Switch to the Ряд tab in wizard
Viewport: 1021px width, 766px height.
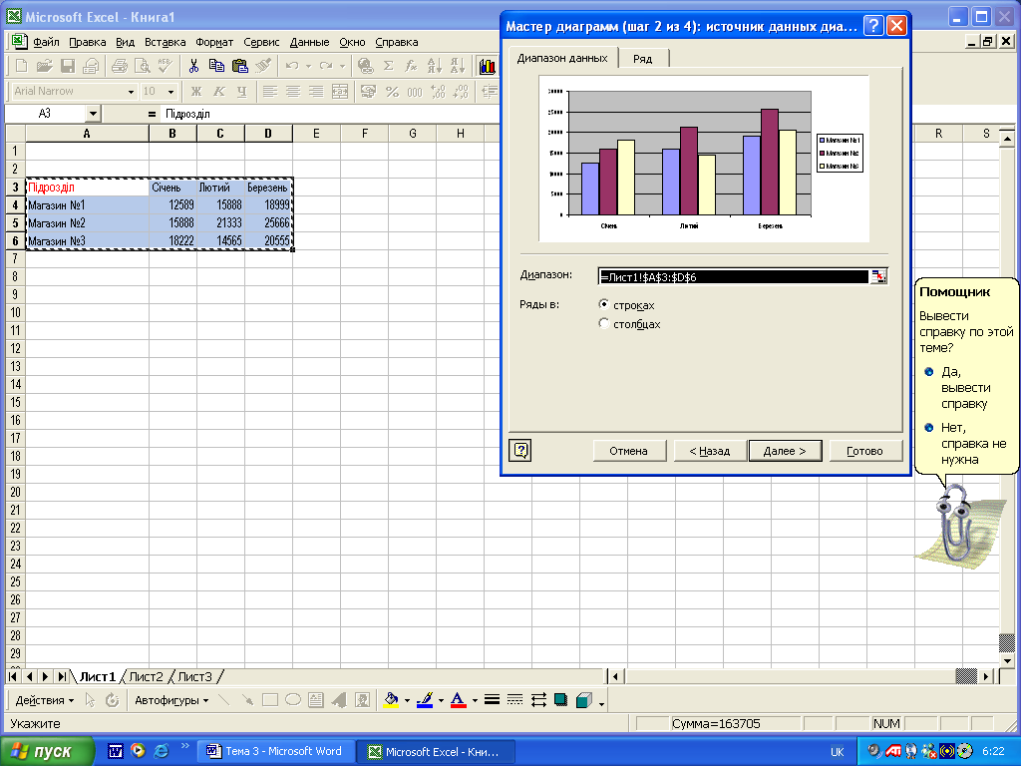[x=643, y=59]
